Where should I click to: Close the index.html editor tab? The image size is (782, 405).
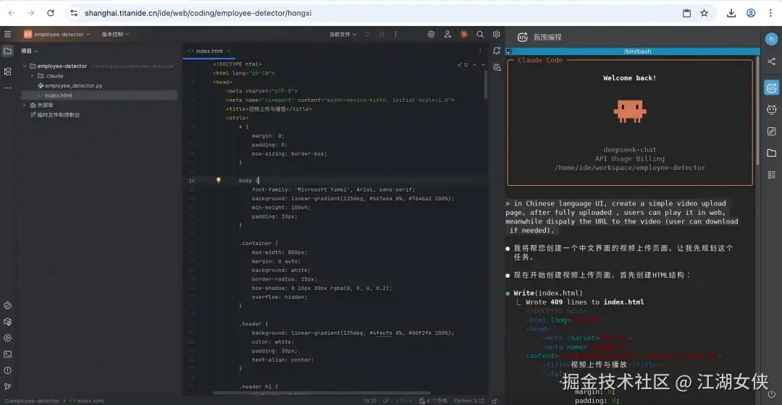[229, 51]
